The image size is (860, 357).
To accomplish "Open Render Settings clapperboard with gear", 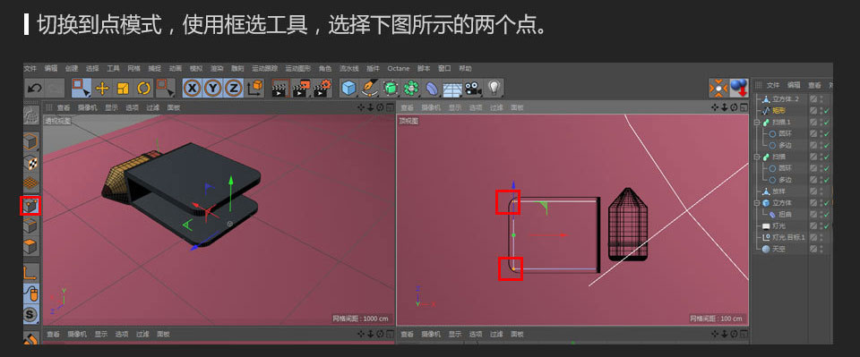I will [x=322, y=88].
